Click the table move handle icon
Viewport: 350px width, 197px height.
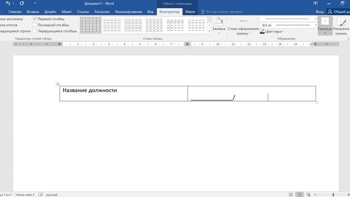pyautogui.click(x=57, y=84)
